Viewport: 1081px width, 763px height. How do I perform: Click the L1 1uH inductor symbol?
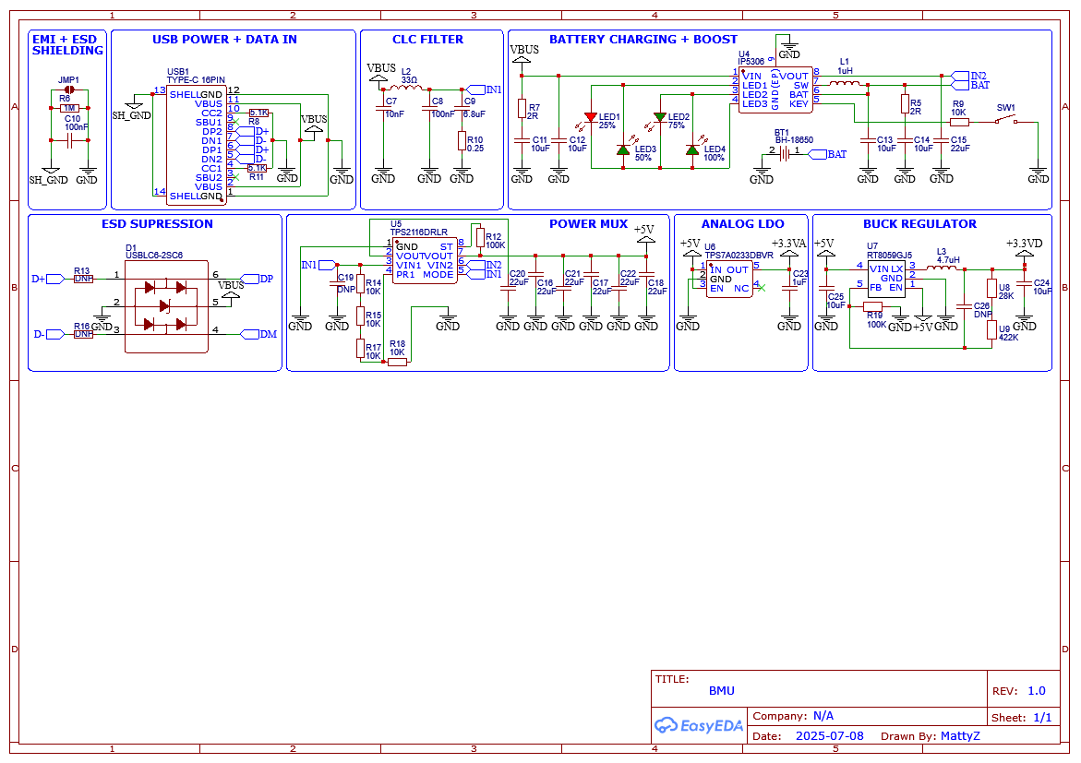tap(844, 84)
